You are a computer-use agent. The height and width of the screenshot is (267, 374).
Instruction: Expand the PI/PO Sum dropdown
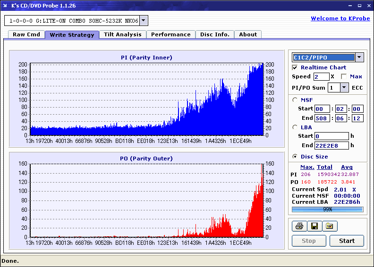point(344,88)
